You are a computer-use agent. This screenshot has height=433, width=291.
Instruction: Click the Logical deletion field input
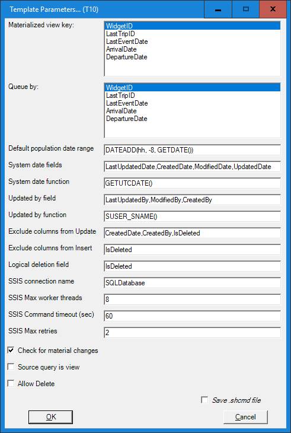(192, 266)
